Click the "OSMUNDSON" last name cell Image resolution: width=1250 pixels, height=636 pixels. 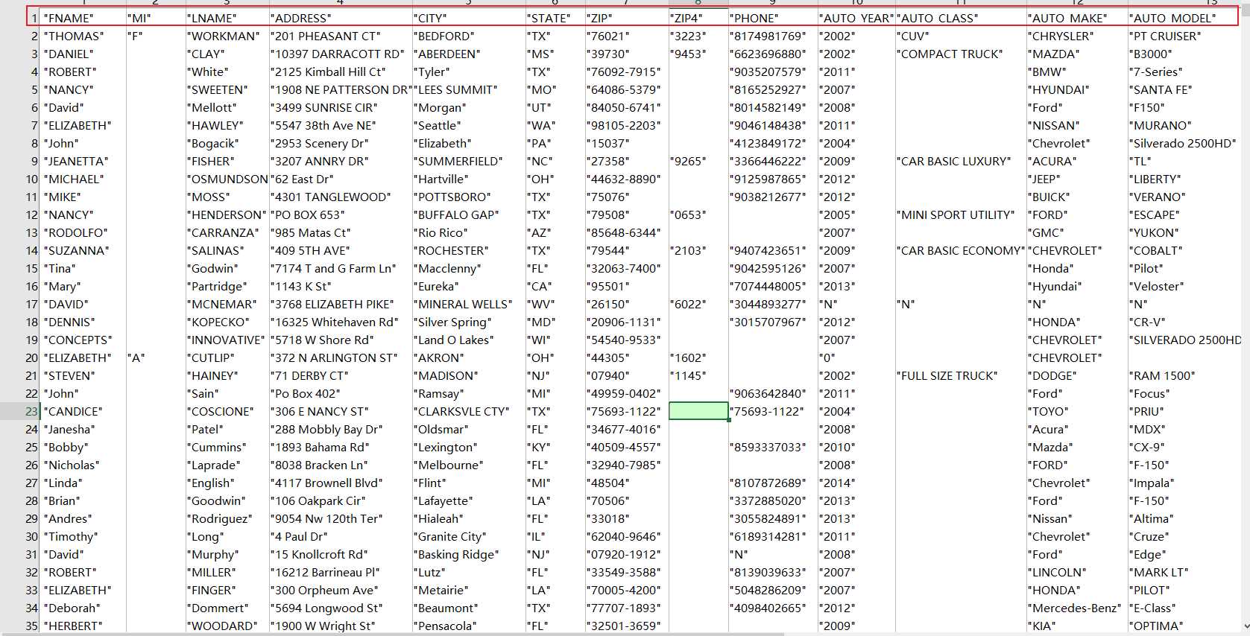pyautogui.click(x=227, y=179)
